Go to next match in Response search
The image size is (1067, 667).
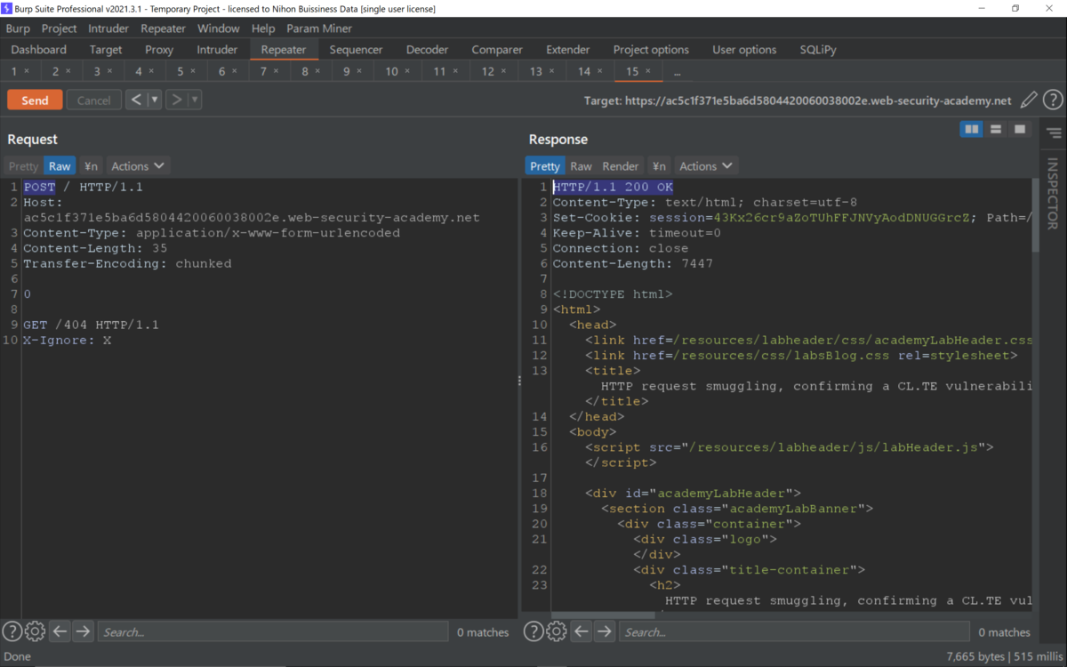coord(604,631)
